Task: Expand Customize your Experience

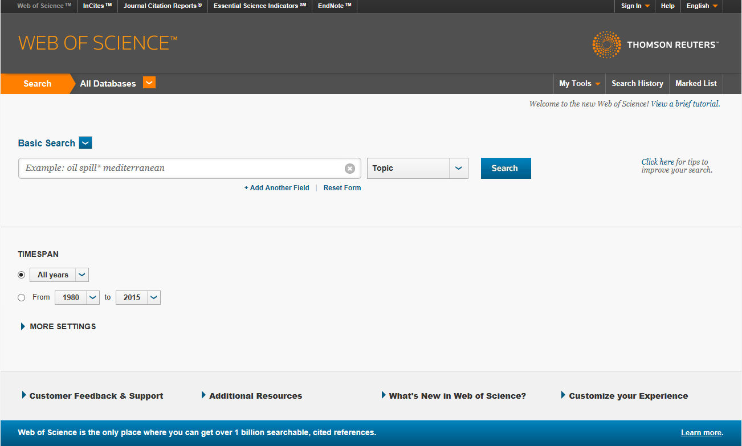Action: click(x=625, y=396)
